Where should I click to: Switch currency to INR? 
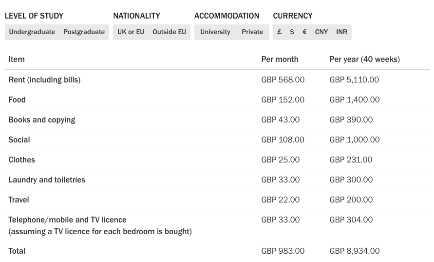[x=341, y=32]
